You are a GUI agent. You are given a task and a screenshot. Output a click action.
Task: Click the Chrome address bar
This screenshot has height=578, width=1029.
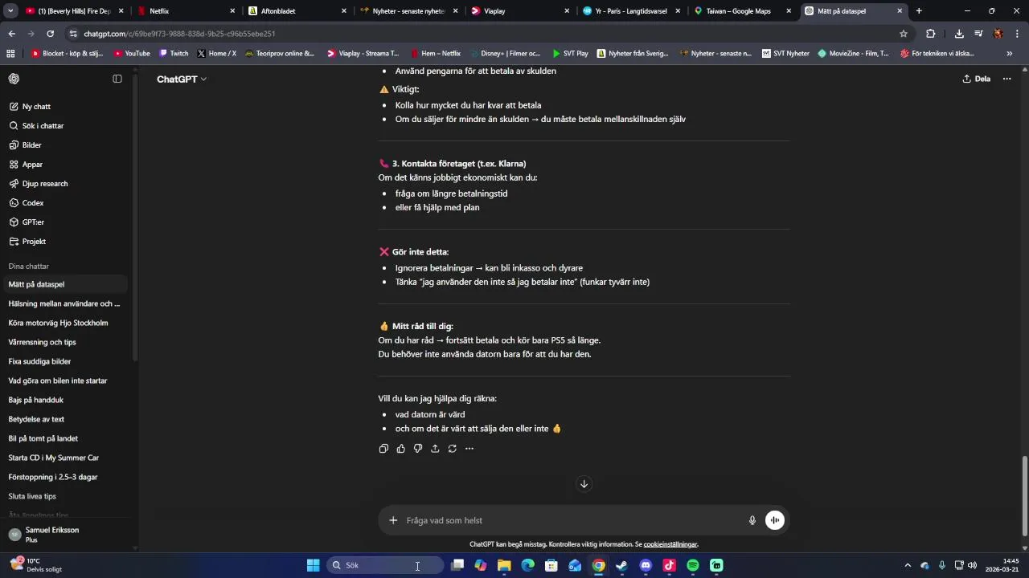(x=482, y=34)
